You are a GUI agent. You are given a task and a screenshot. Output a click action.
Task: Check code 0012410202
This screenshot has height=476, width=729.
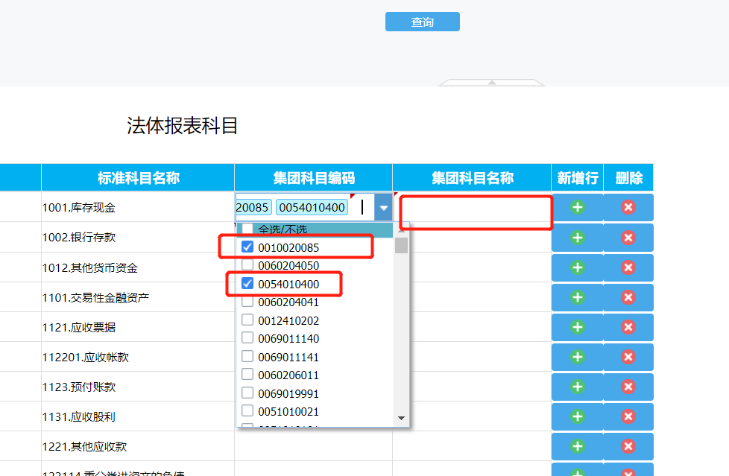tap(247, 320)
